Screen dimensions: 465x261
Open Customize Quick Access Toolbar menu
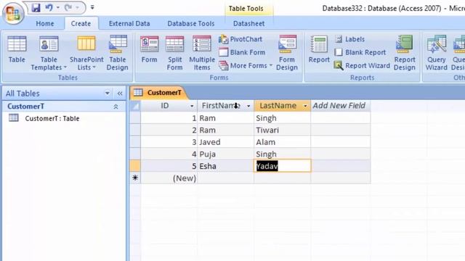92,7
